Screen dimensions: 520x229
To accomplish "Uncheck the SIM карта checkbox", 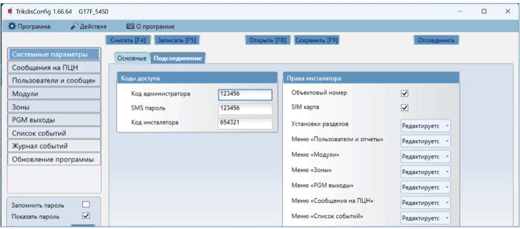I will 405,108.
